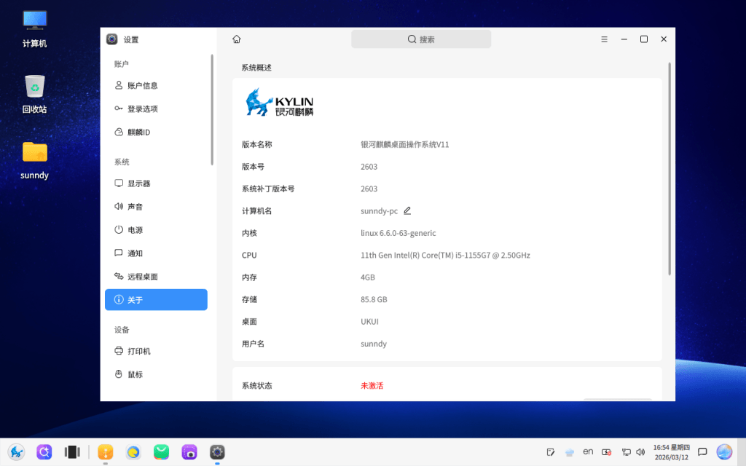This screenshot has height=466, width=746.
Task: Open the battery tray icon
Action: (x=607, y=452)
